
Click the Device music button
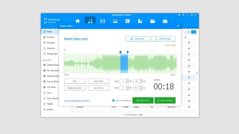[x=163, y=39]
